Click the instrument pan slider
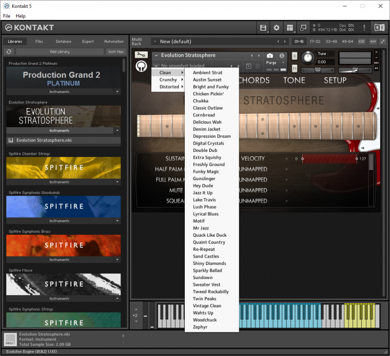The width and height of the screenshot is (390, 356). click(318, 70)
